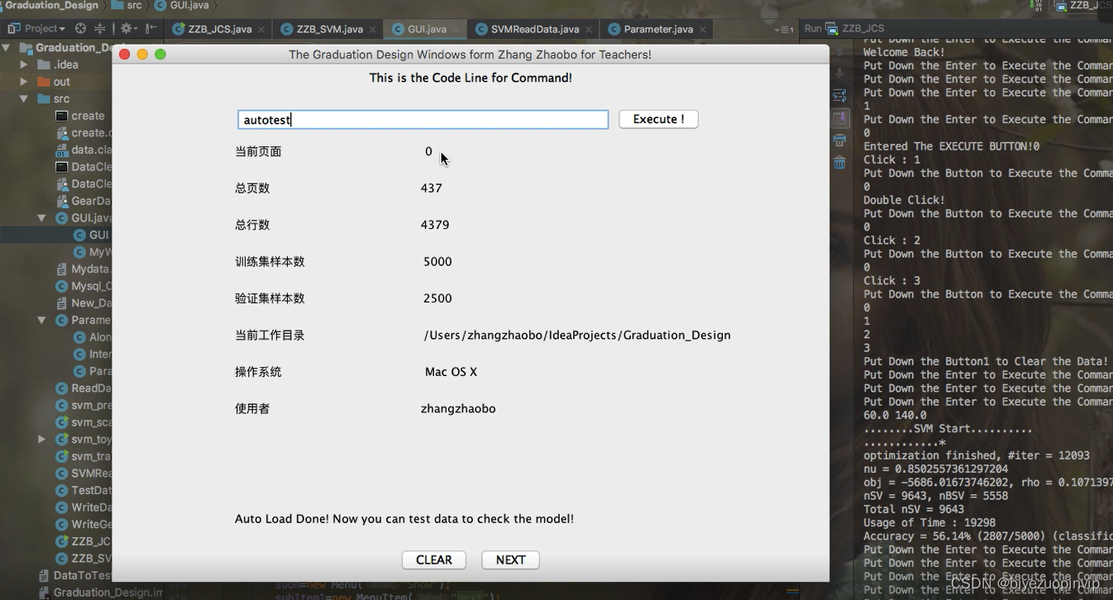
Task: Click the down stack trace arrow in Run panel
Action: point(839,73)
